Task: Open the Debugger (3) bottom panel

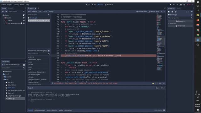Action: pos(40,110)
